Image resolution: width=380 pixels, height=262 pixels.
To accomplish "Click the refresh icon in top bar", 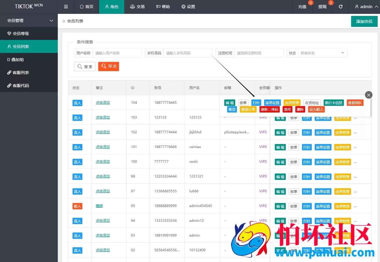I will coord(341,7).
